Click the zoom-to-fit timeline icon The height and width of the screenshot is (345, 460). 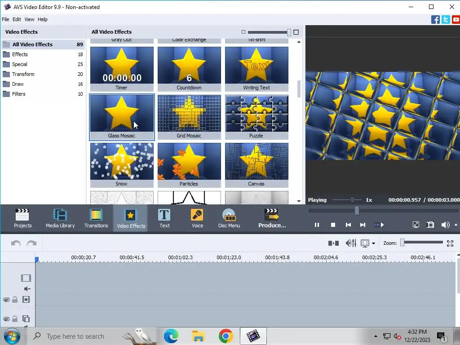coord(450,243)
